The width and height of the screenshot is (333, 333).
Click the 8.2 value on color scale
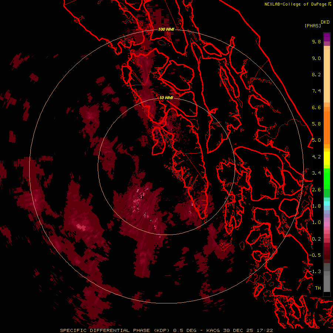316,74
